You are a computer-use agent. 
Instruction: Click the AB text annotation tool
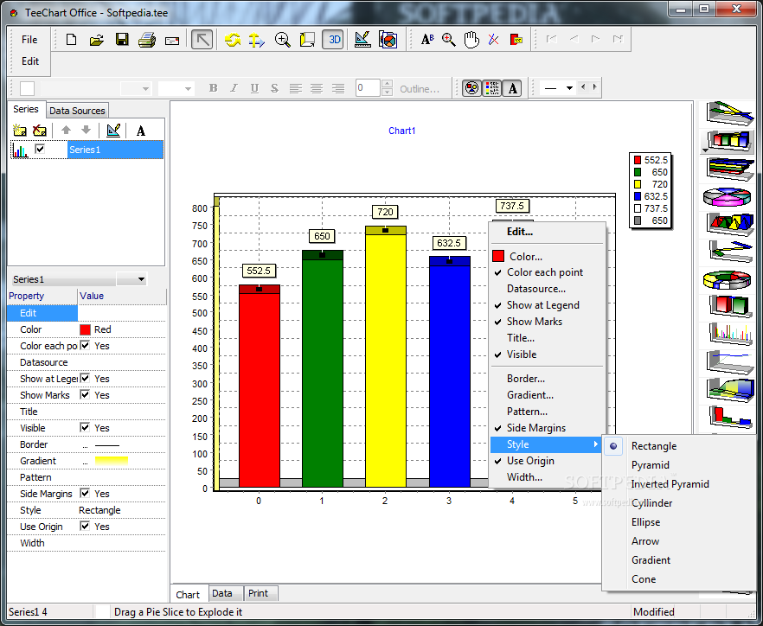click(x=426, y=40)
